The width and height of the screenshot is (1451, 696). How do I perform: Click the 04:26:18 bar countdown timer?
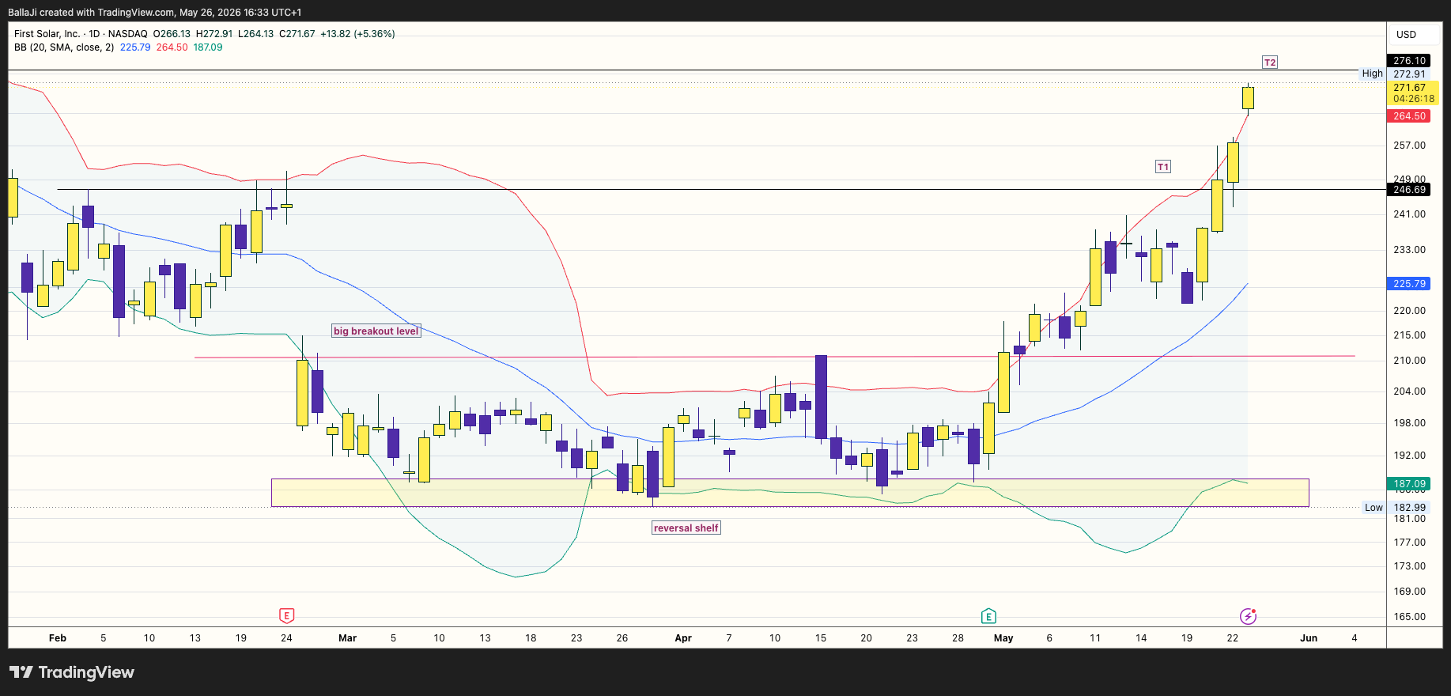(1413, 99)
